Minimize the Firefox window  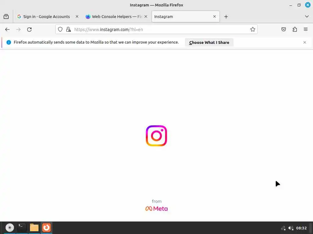pos(291,5)
